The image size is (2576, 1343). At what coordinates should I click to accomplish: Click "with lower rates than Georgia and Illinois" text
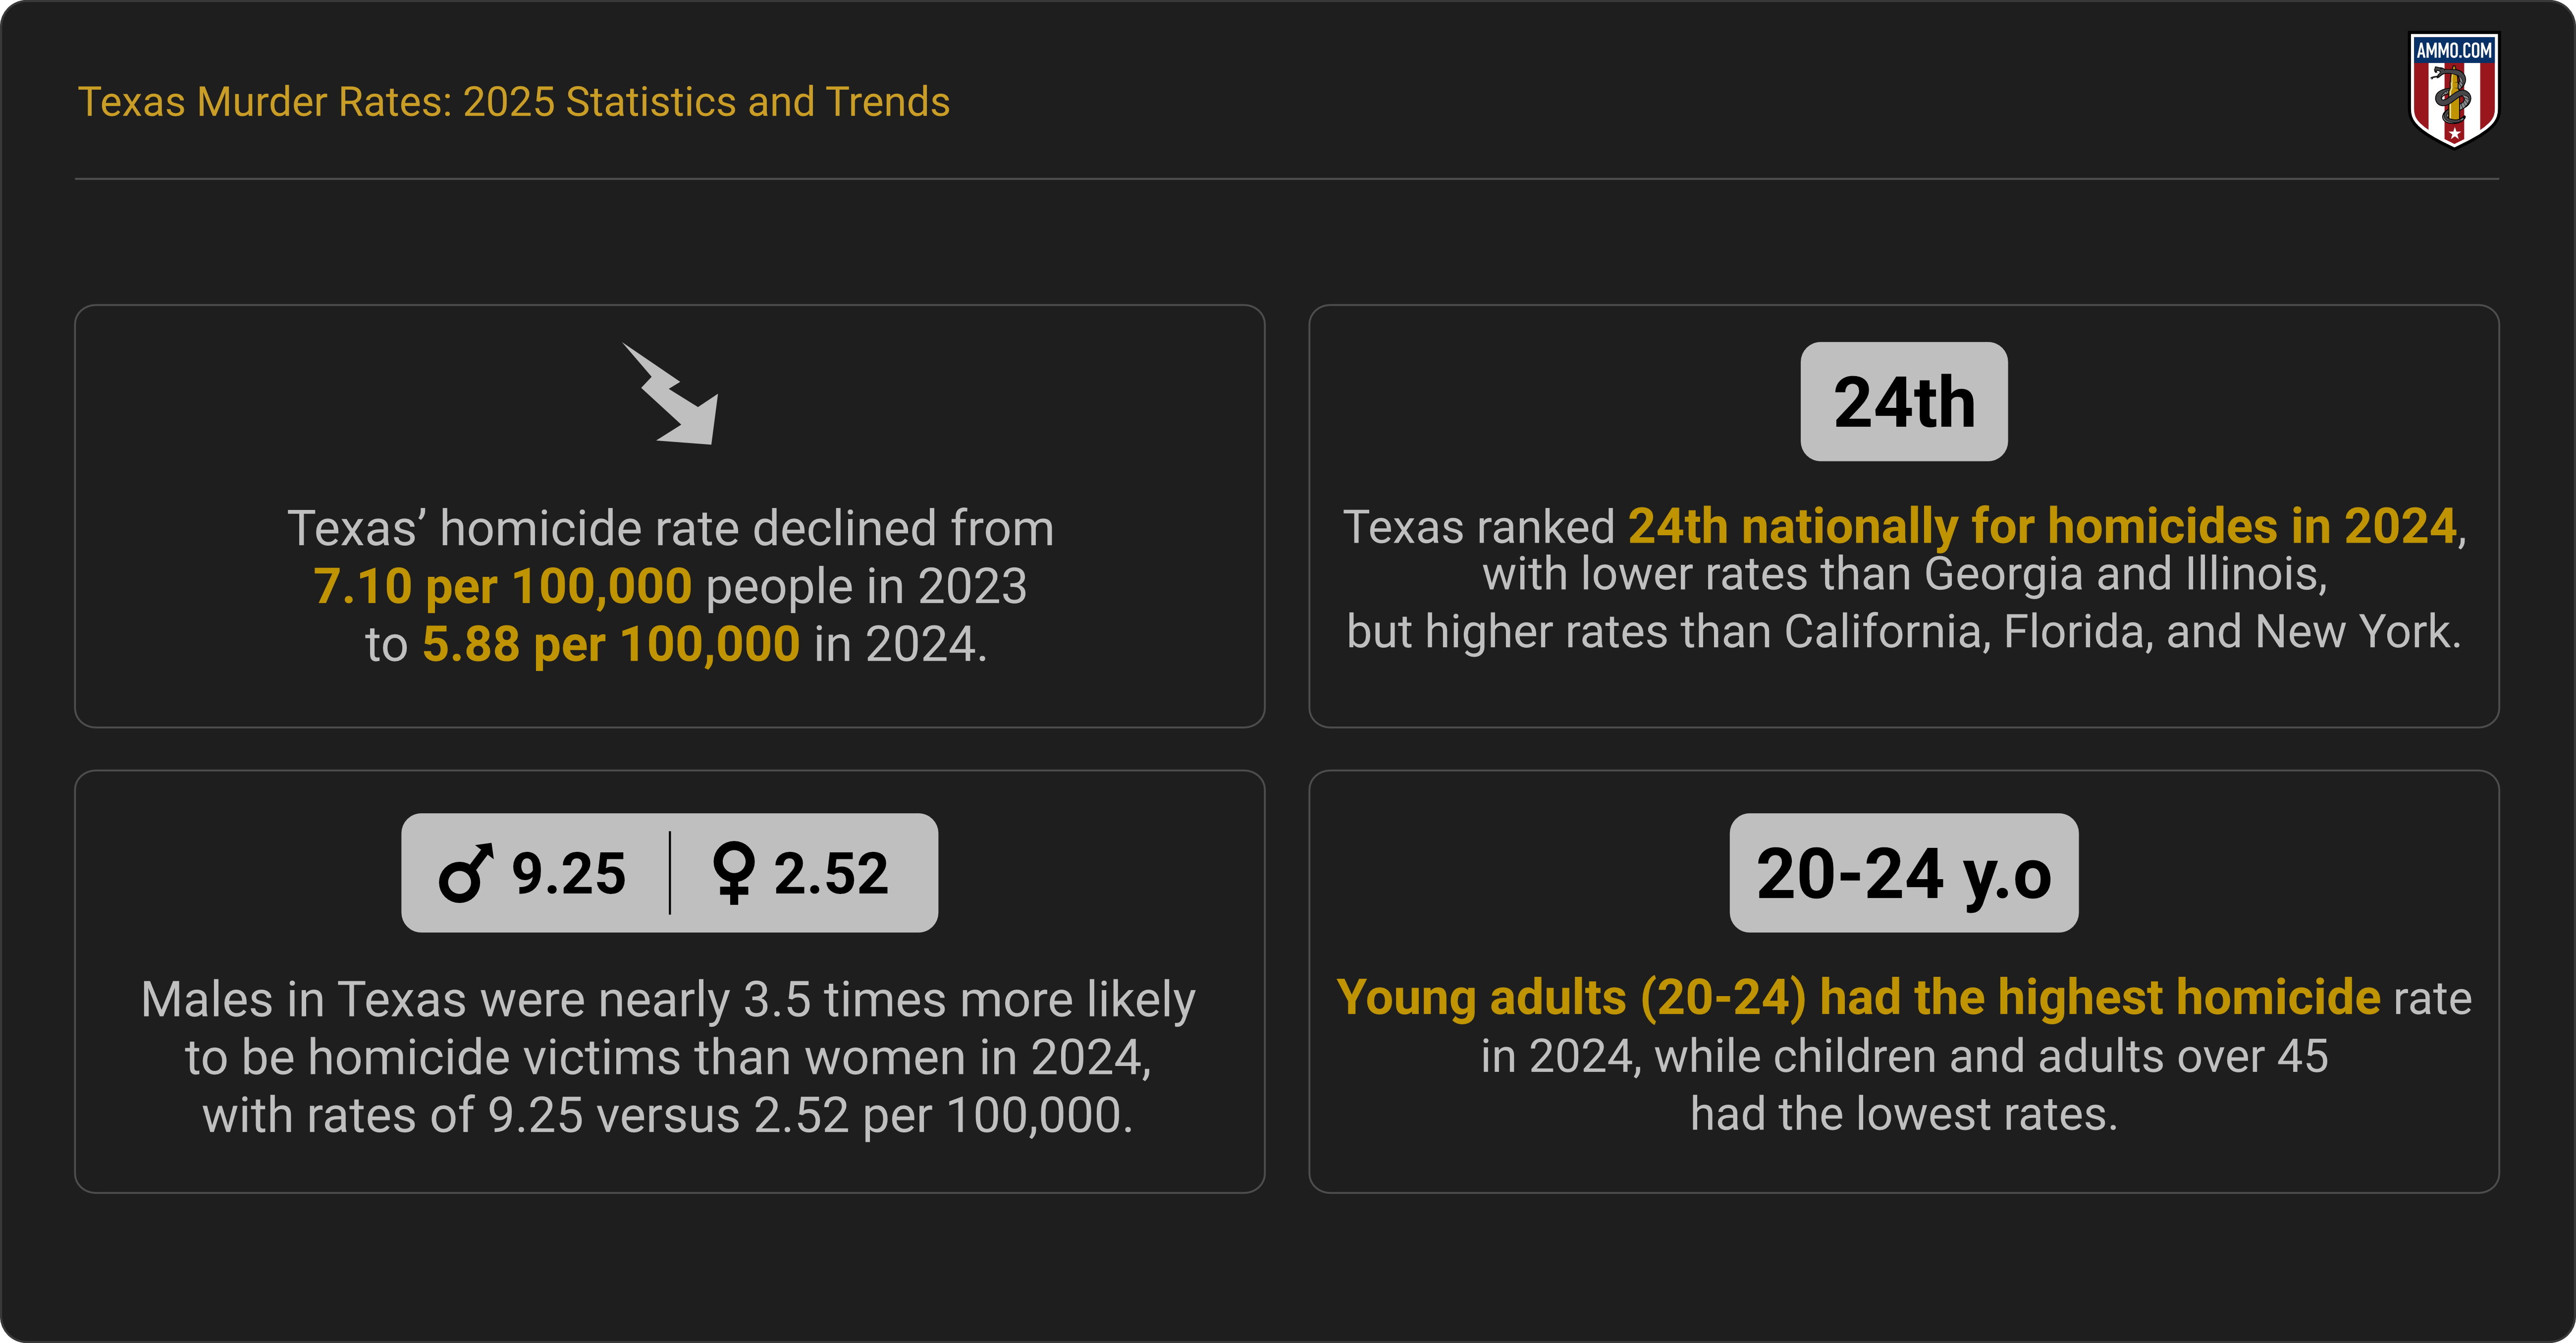tap(1904, 574)
